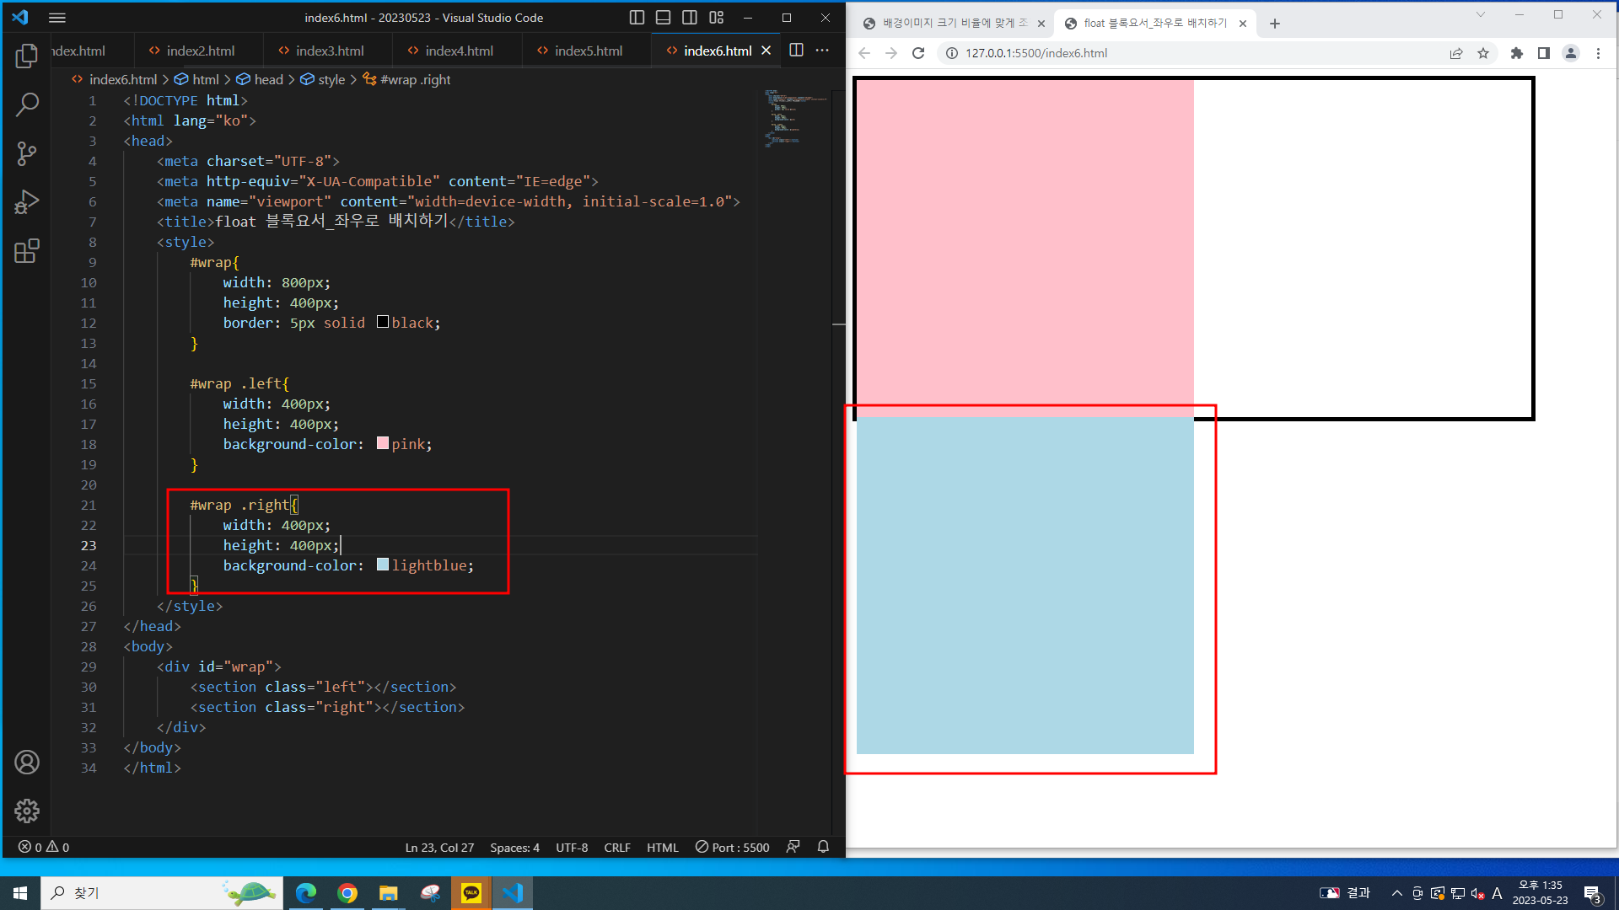Screen dimensions: 1619x910
Task: Bookmark this page with star icon
Action: [x=1483, y=53]
